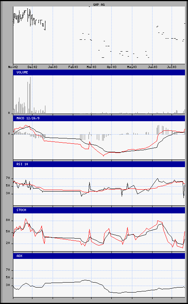
Task: Select the VOLUME panel header
Action: (99, 72)
